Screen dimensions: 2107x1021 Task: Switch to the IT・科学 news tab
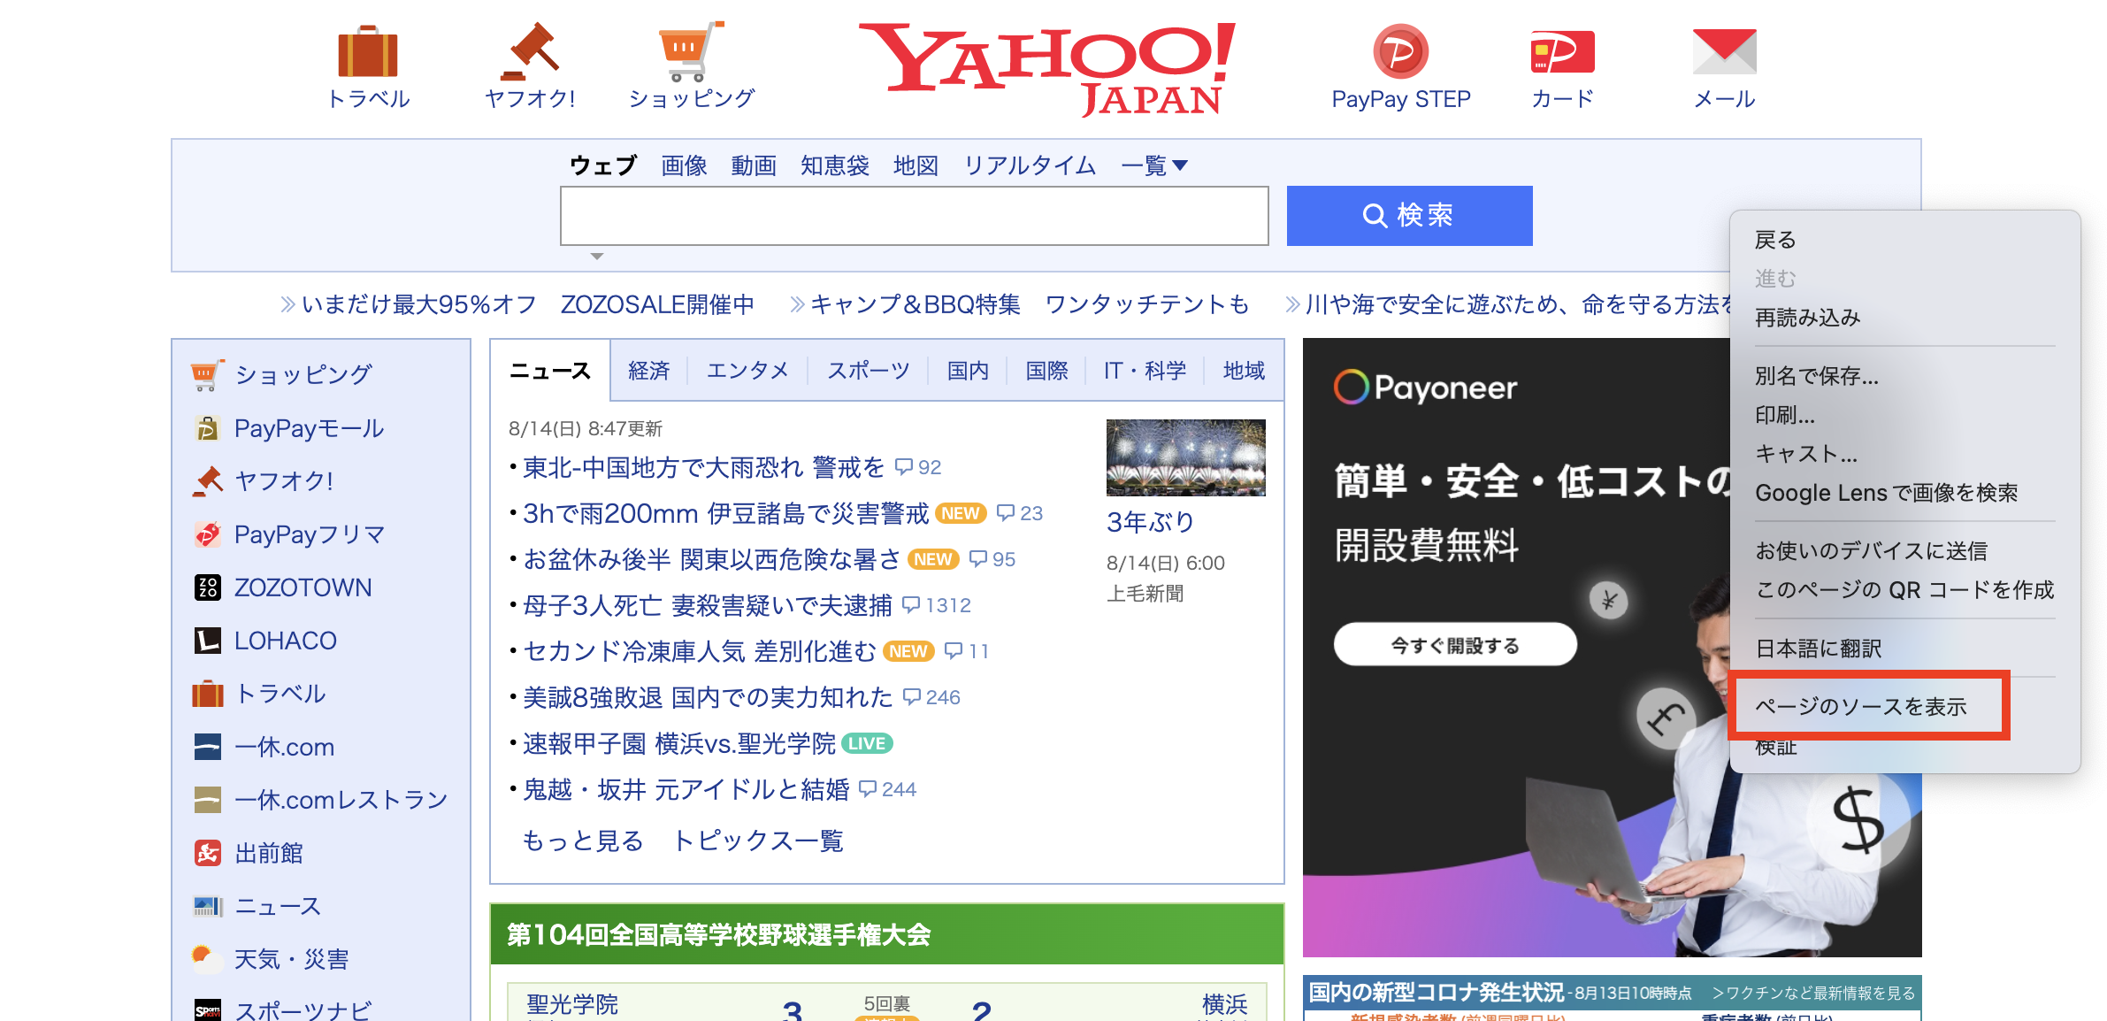pyautogui.click(x=1145, y=371)
